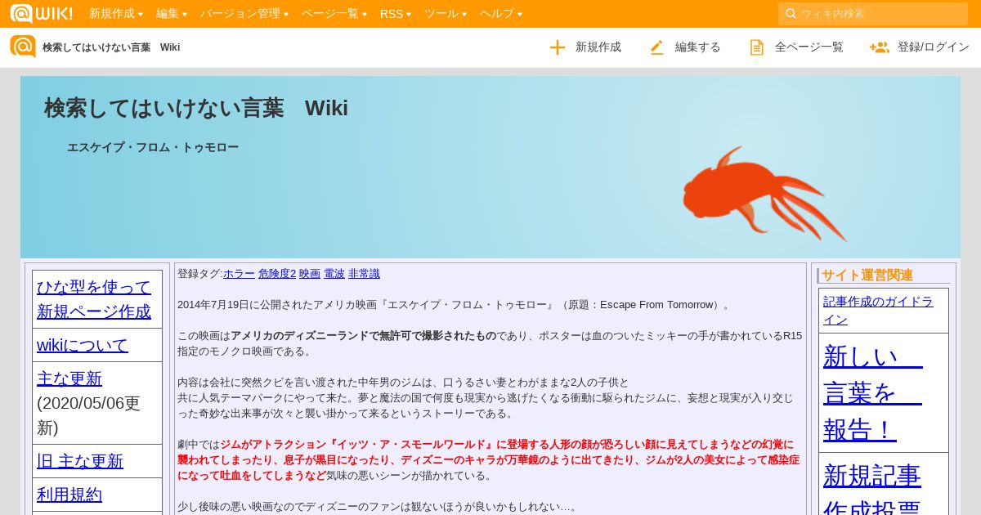This screenshot has width=981, height=515.
Task: Open the 非常識 tag link
Action: click(364, 274)
